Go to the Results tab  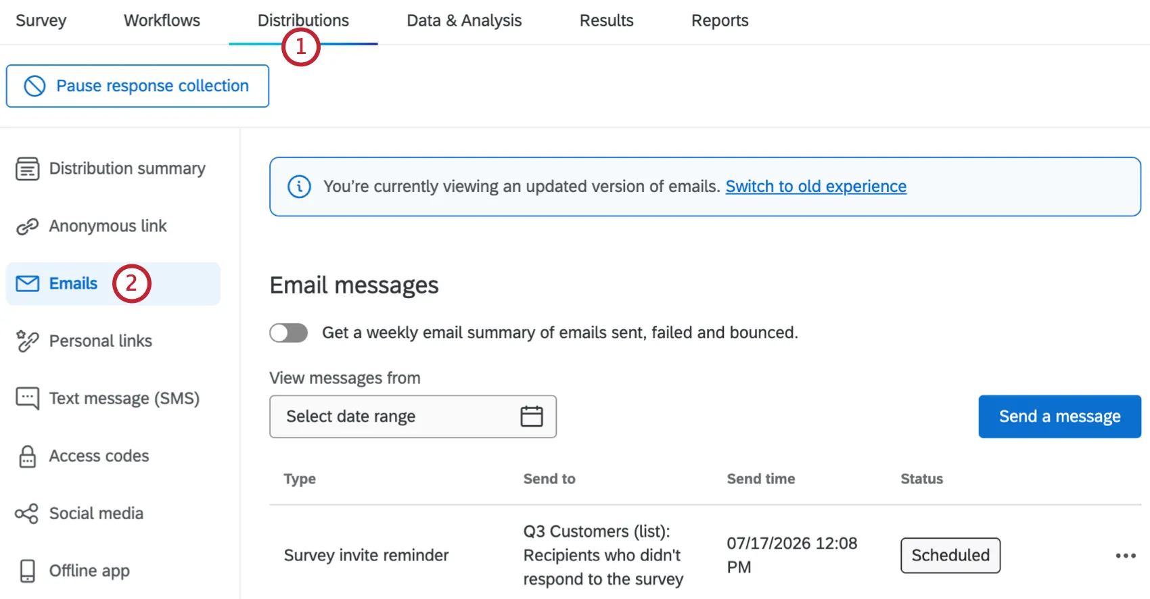pos(606,21)
